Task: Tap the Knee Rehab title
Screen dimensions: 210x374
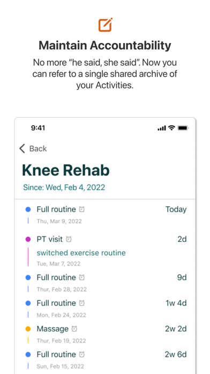Action: coord(66,170)
